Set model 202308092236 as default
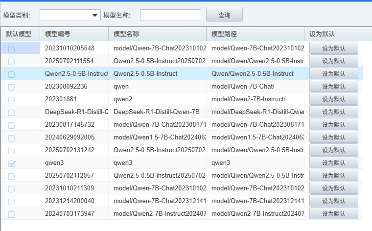The width and height of the screenshot is (372, 231). (333, 86)
